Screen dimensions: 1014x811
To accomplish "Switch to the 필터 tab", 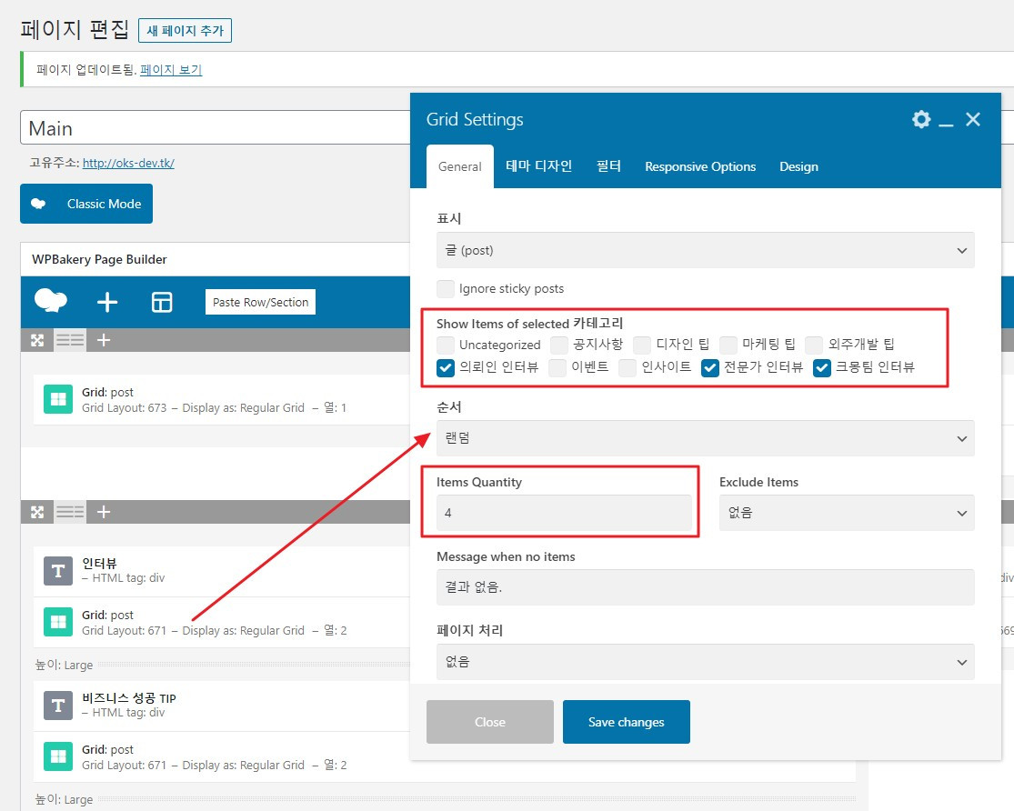I will click(608, 166).
